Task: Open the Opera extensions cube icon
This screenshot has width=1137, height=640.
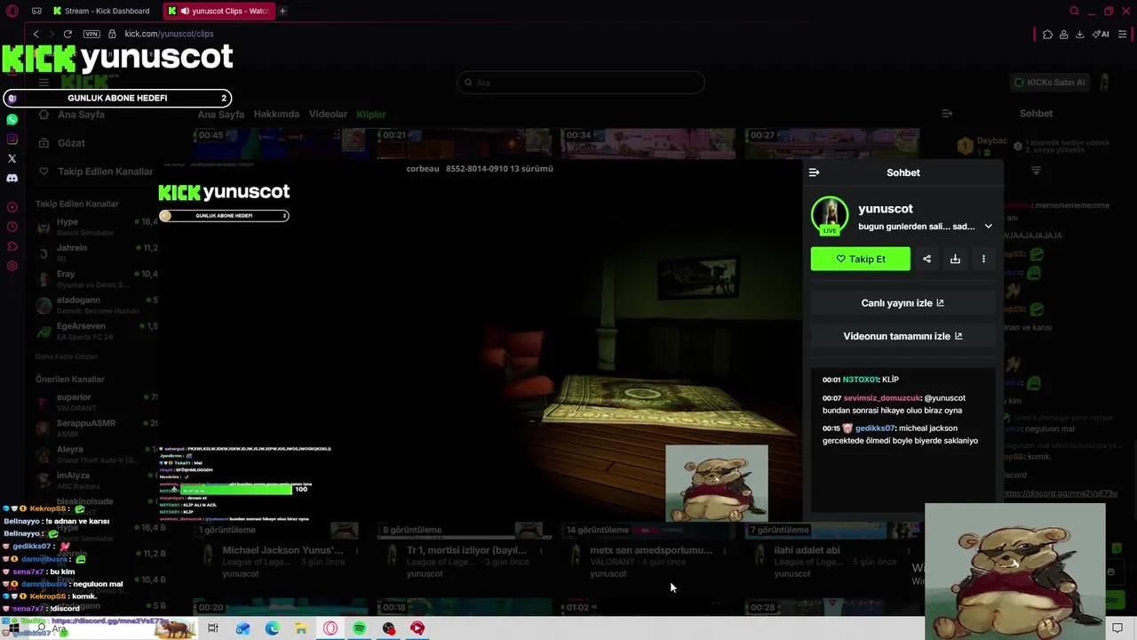Action: coord(1047,34)
